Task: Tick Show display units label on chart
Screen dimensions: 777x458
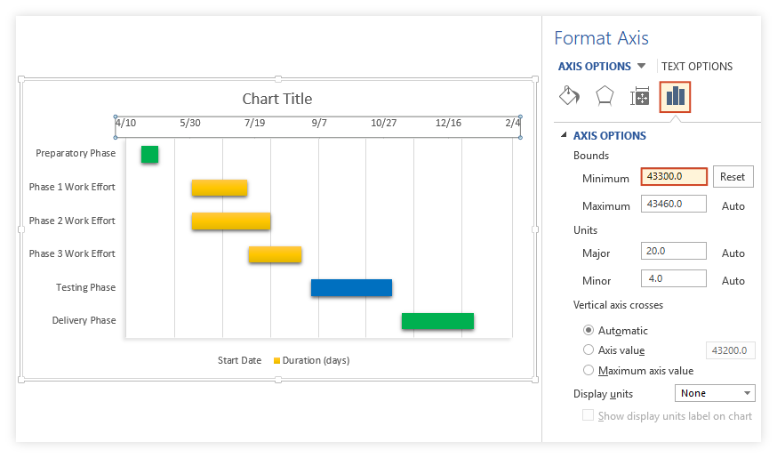Action: 588,415
